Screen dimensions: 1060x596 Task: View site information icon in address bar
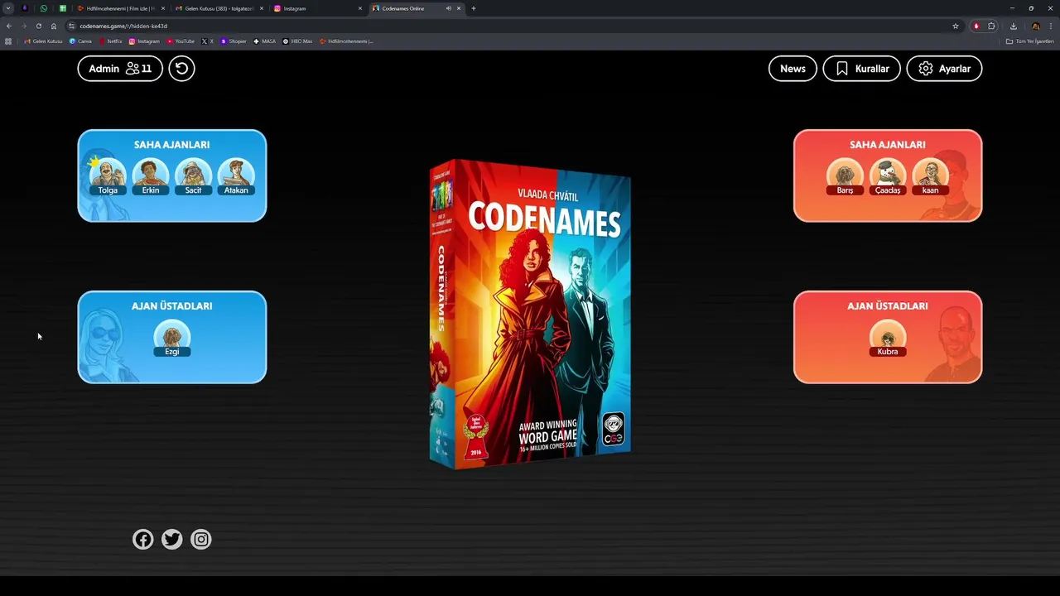point(72,26)
